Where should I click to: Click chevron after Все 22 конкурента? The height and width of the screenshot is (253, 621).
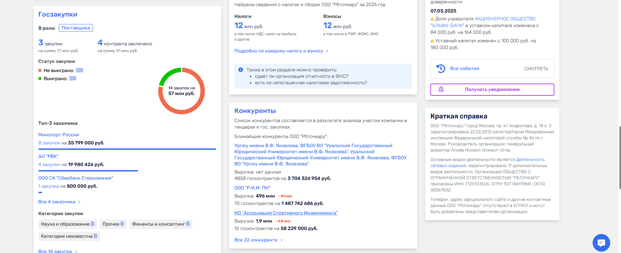click(x=282, y=240)
